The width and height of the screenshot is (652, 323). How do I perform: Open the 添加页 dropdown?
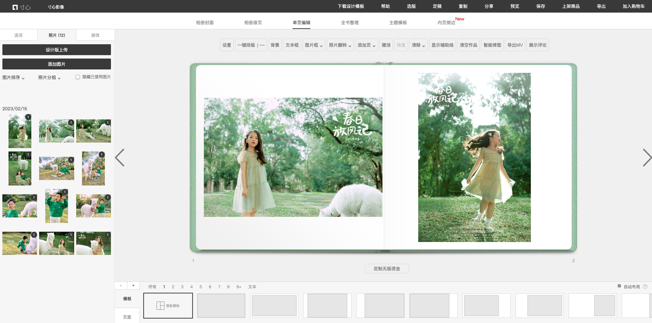pyautogui.click(x=366, y=45)
